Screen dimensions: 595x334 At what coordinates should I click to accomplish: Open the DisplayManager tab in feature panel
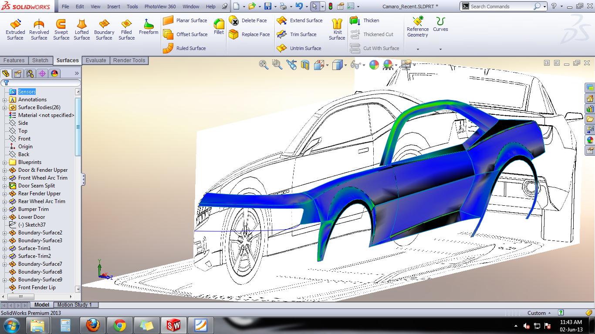coord(54,73)
